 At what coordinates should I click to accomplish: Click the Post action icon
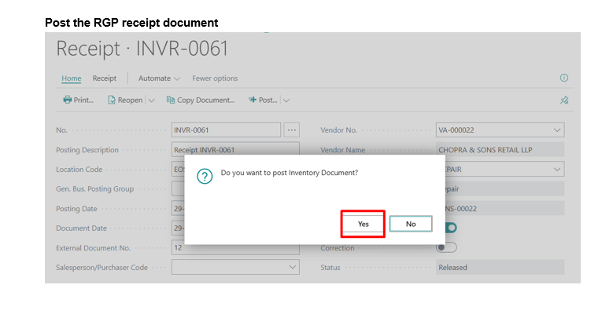coord(253,100)
